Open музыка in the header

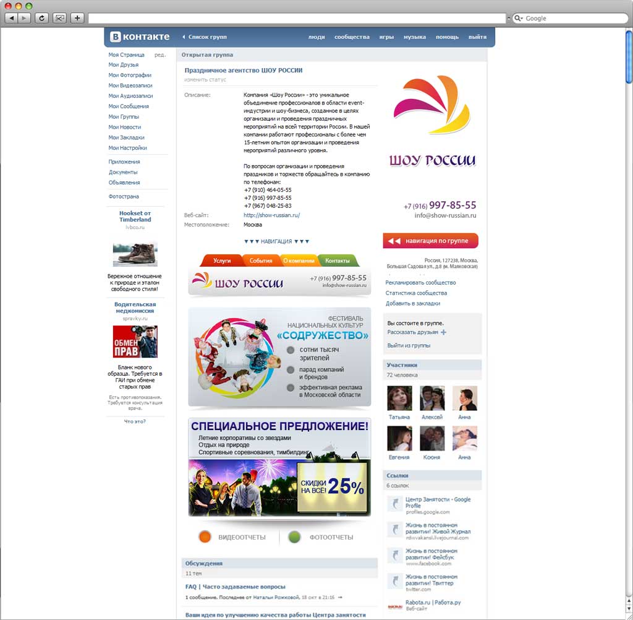pos(415,37)
